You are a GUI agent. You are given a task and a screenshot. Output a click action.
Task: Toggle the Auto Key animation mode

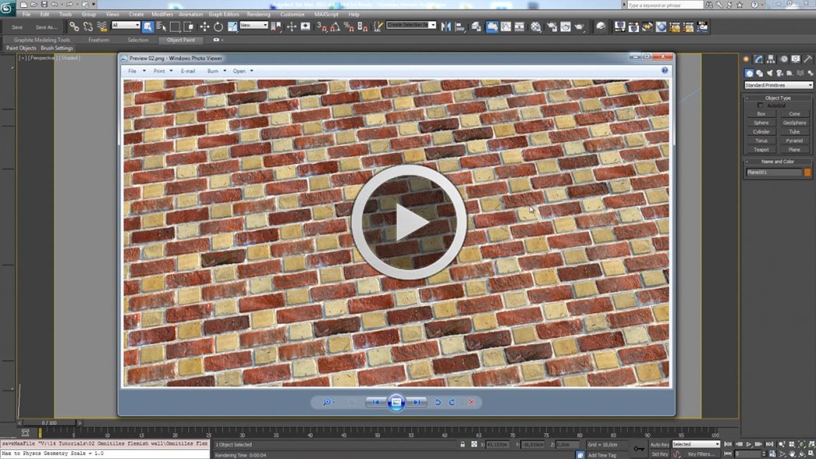click(x=660, y=444)
